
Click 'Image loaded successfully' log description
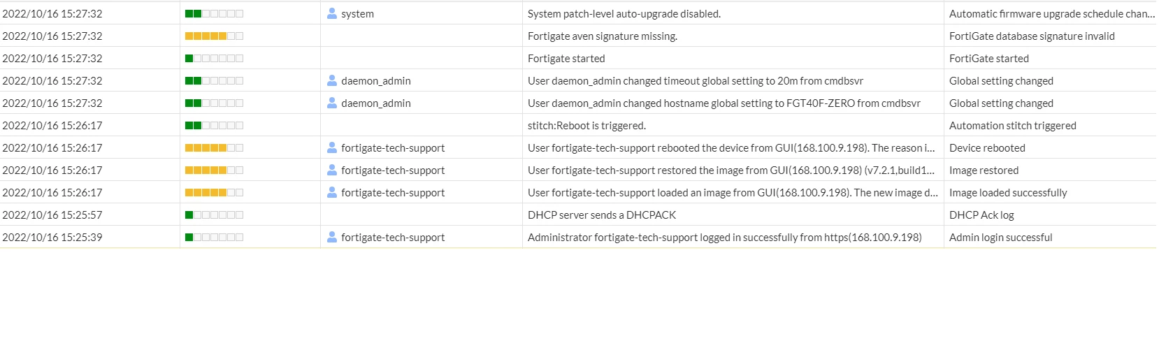pos(1008,192)
